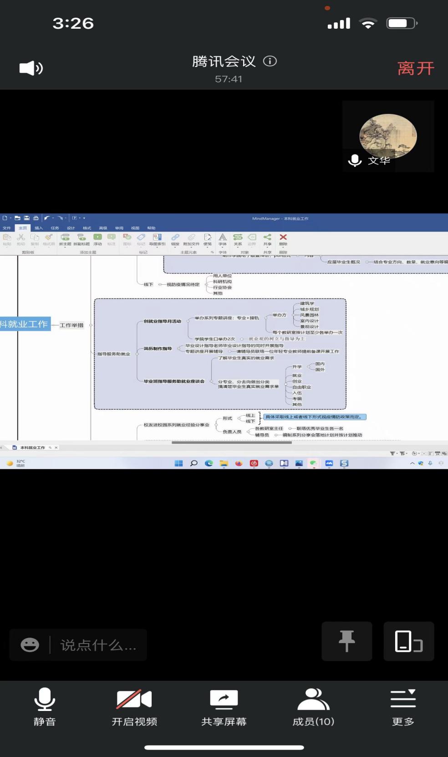Tap the emoji reaction icon
Screen dimensions: 448x757
30,645
